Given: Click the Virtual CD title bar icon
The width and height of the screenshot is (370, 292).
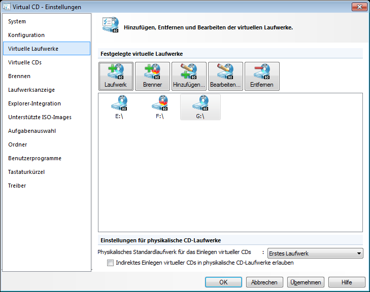Looking at the screenshot, I should coord(7,7).
